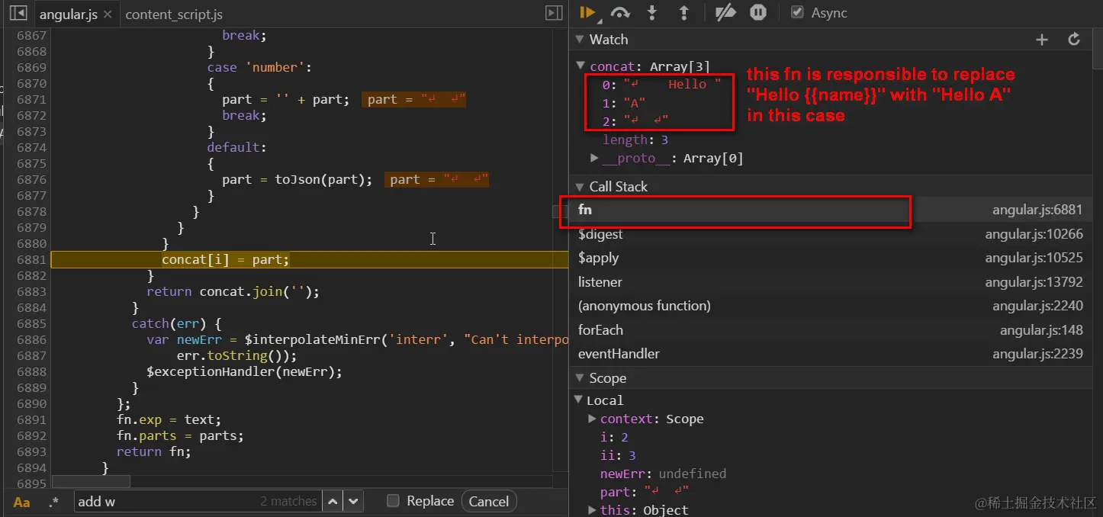
Task: Cancel the search bar
Action: coord(488,501)
